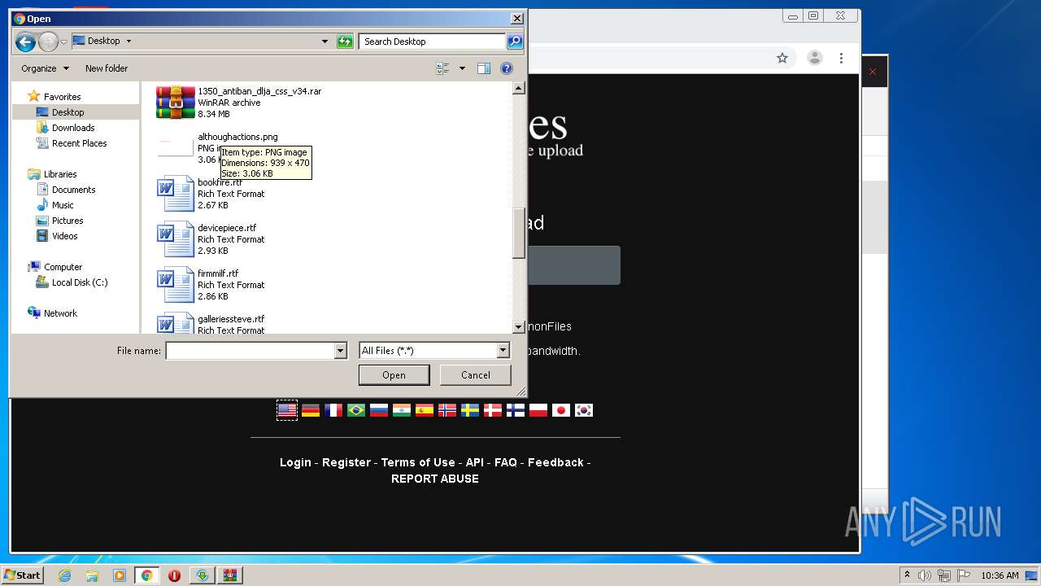Viewport: 1041px width, 586px height.
Task: Click the search magnifier icon
Action: coord(514,42)
